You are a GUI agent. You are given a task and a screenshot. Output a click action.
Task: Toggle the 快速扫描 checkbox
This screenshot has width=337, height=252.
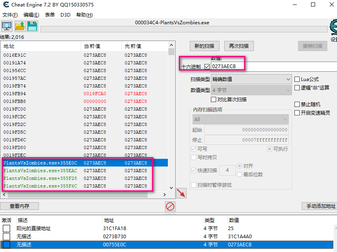194,171
